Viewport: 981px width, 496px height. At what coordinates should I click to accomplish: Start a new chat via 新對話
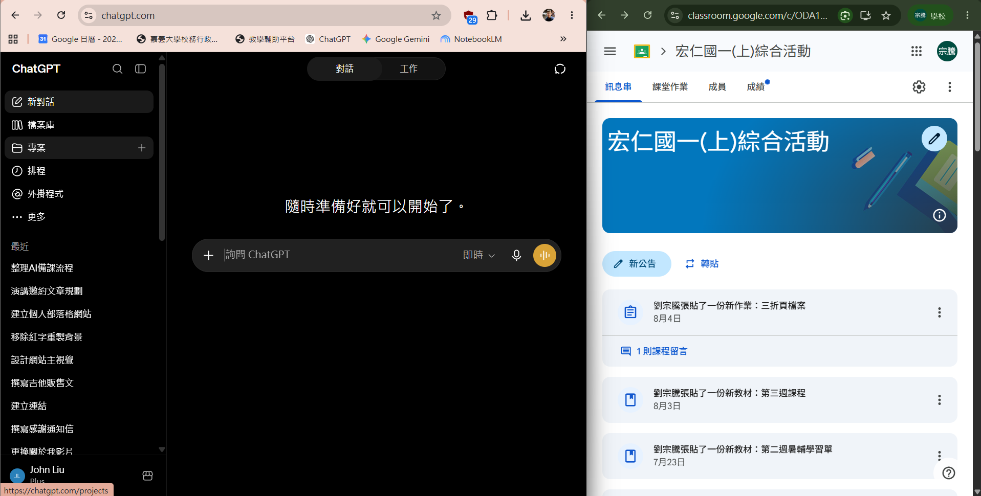click(x=79, y=102)
